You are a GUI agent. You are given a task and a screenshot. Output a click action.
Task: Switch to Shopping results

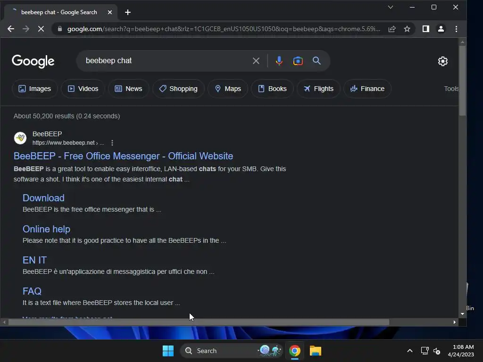178,89
